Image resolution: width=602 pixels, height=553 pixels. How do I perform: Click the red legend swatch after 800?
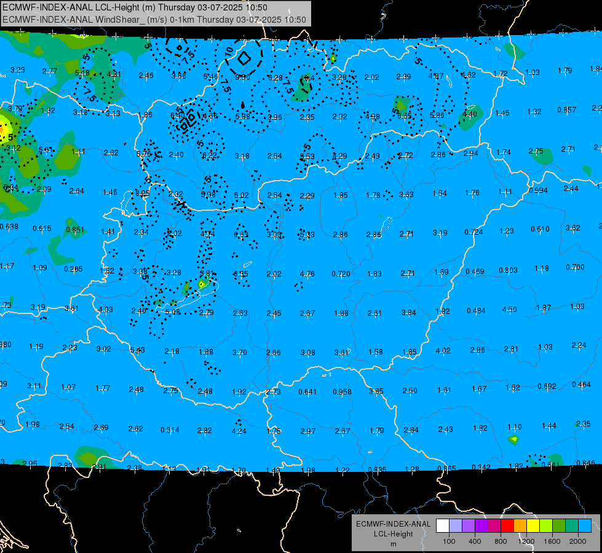tap(507, 526)
